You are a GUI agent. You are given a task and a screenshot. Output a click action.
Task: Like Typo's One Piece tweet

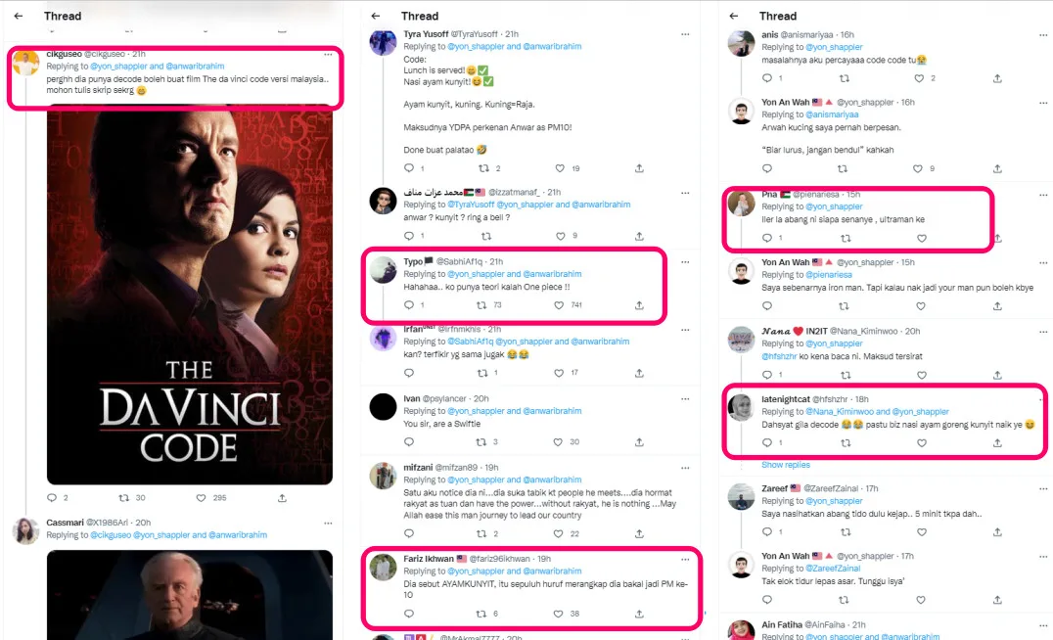561,305
